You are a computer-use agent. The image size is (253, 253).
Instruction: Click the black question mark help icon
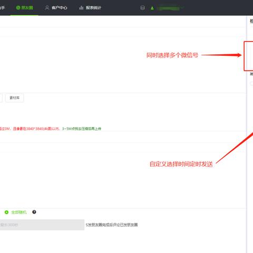pos(34,212)
